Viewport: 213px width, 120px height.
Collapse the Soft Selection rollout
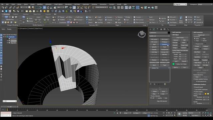point(177,32)
